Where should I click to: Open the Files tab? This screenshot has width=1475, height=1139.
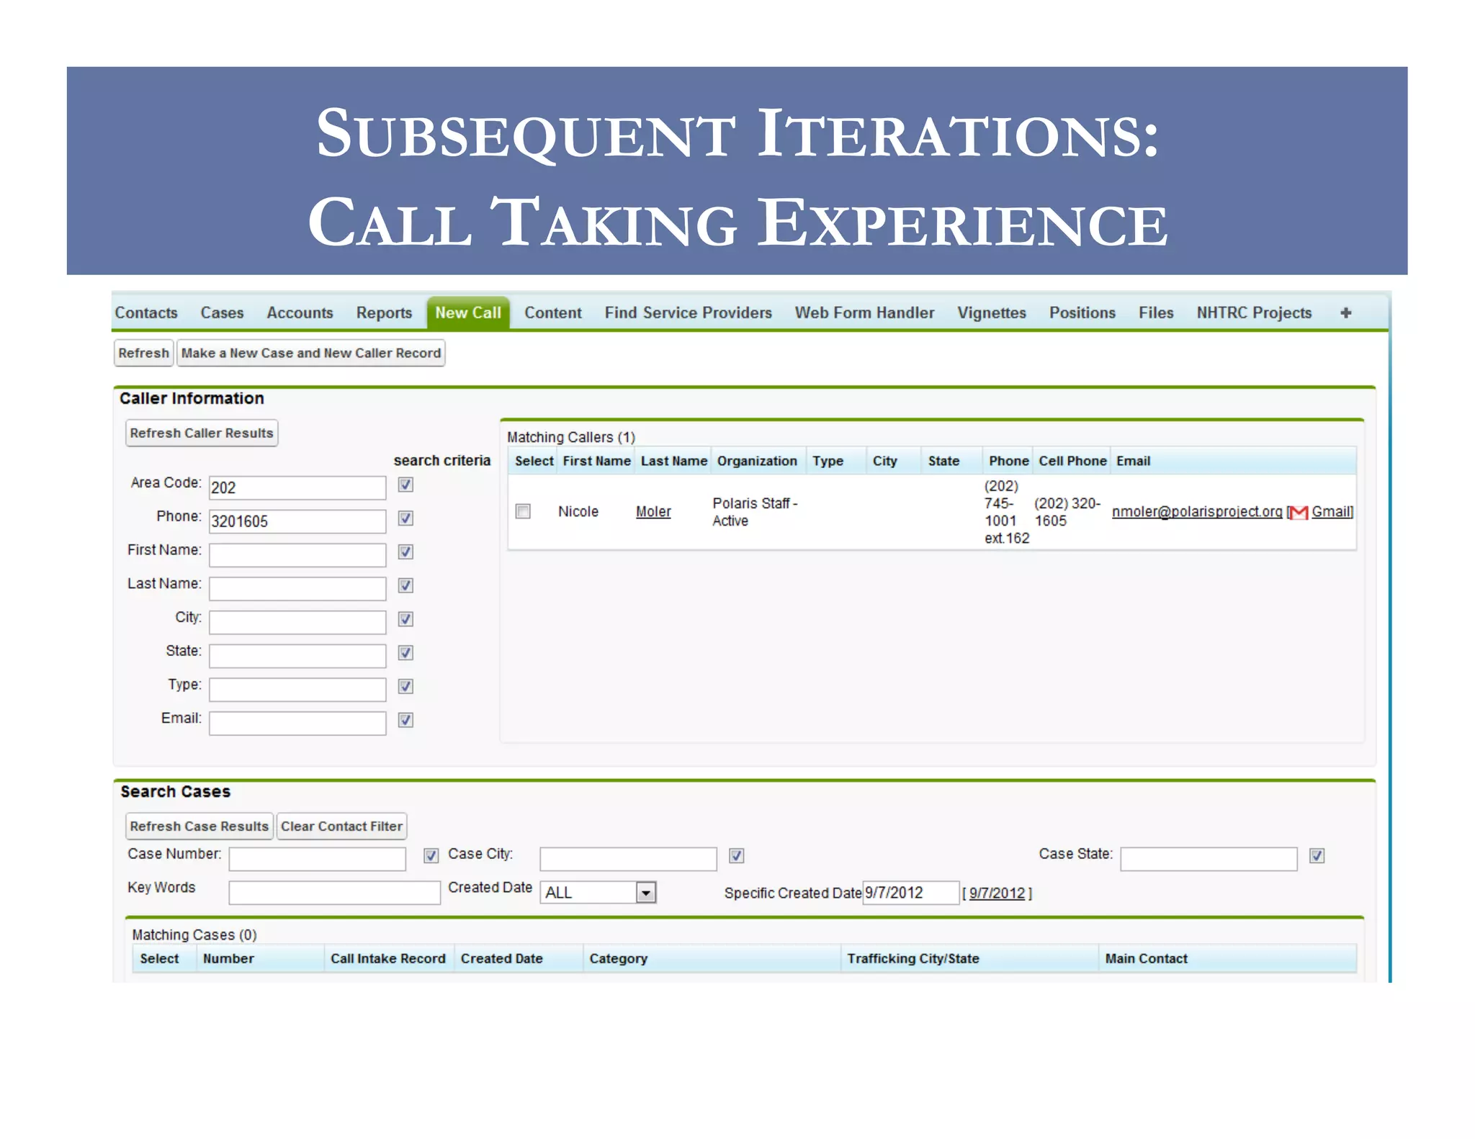click(1156, 312)
